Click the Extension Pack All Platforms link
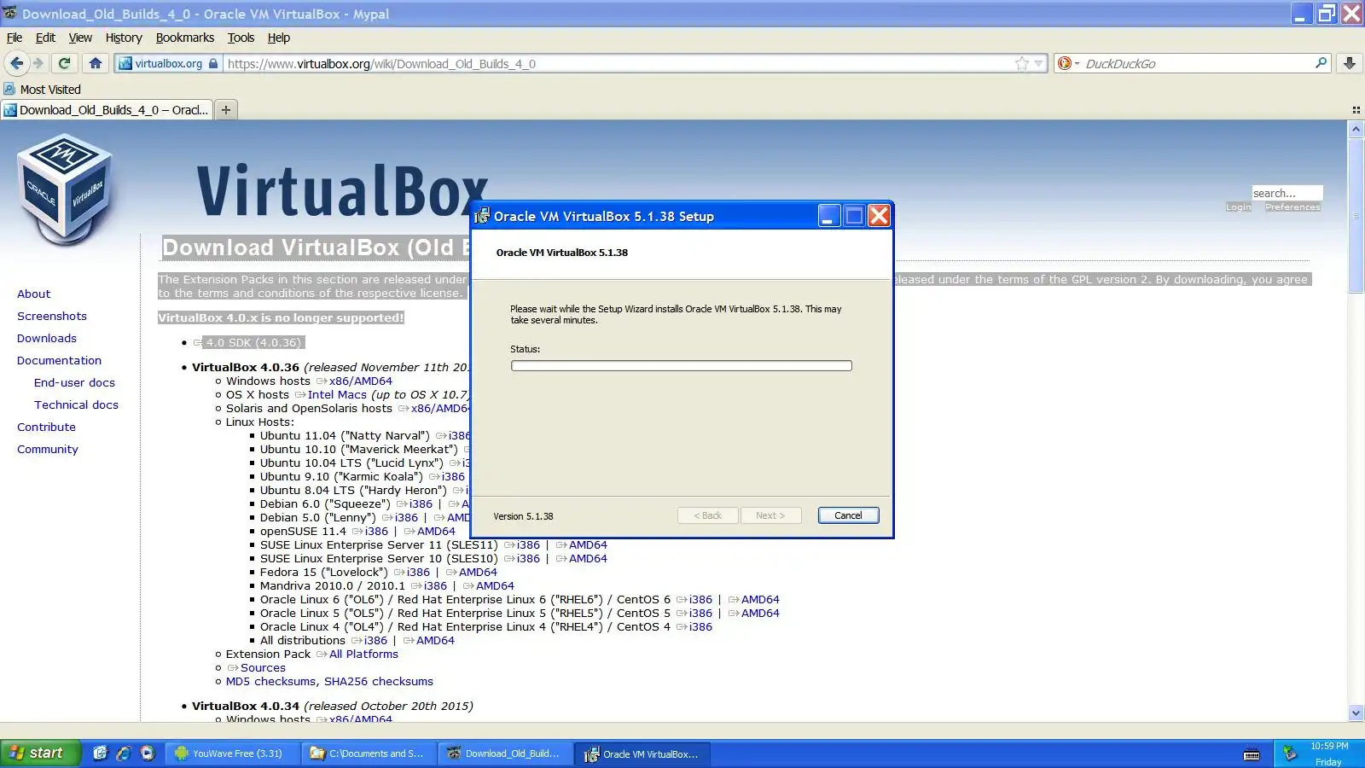The width and height of the screenshot is (1365, 768). click(x=363, y=654)
